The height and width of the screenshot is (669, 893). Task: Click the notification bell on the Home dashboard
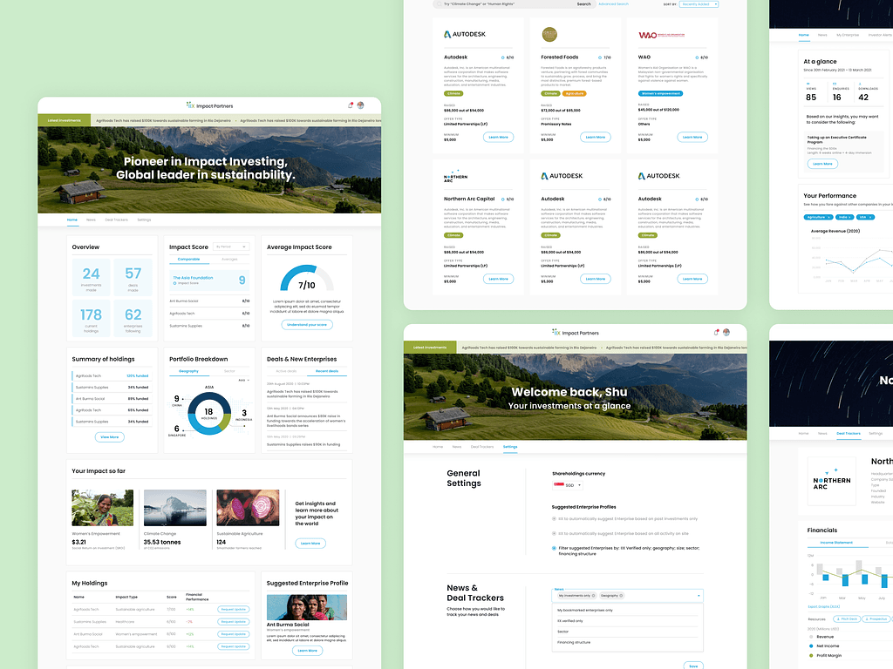(x=351, y=105)
